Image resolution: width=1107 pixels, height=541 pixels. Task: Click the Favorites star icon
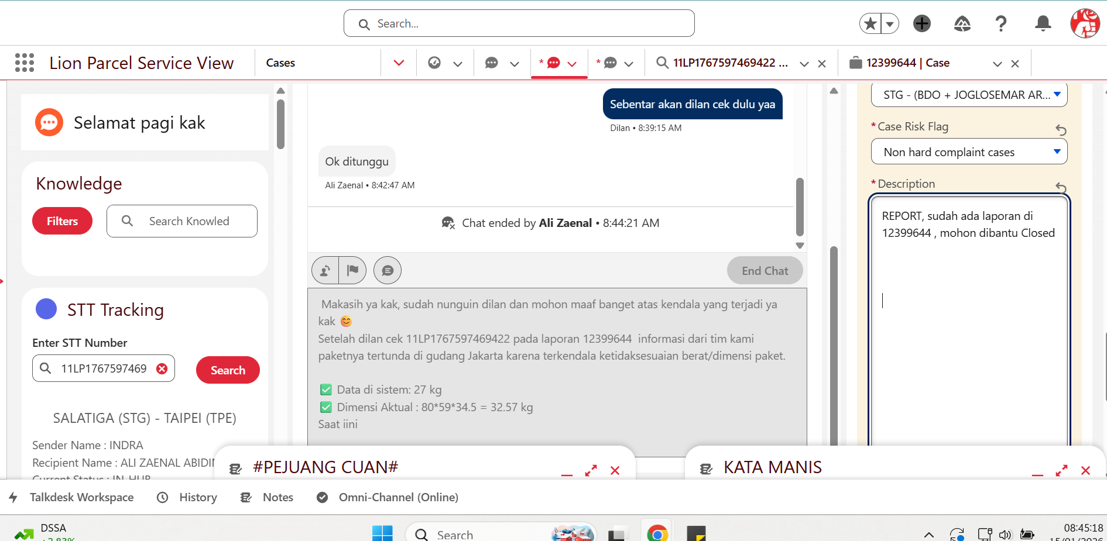[870, 23]
